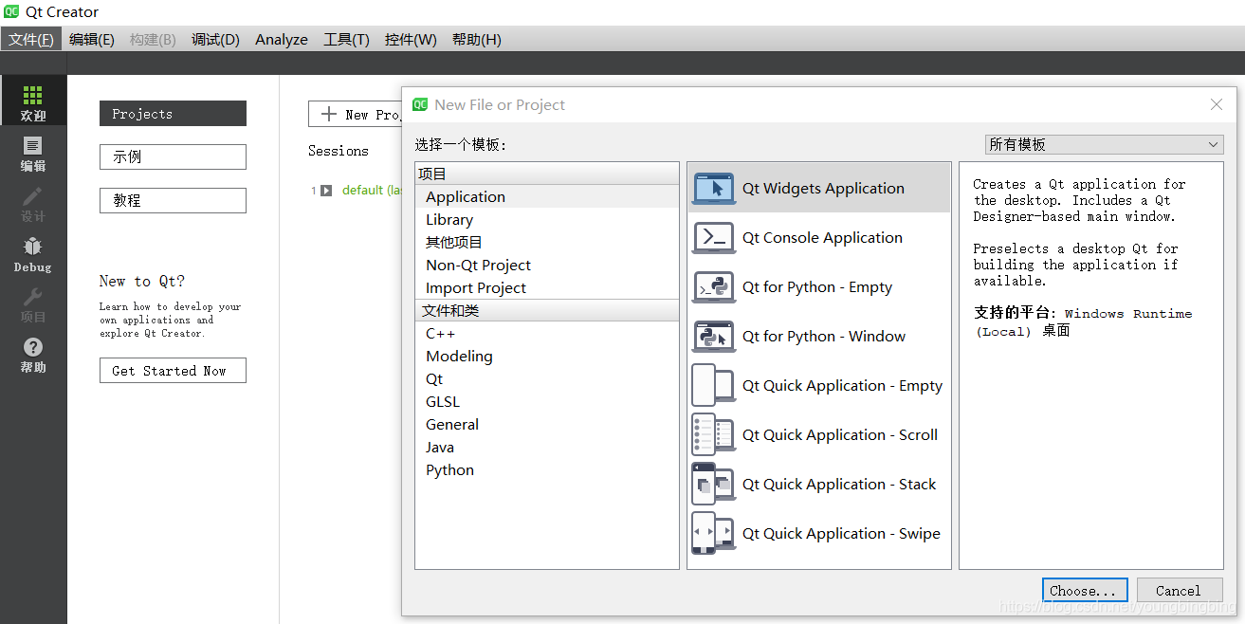Click the 文件和类 section header
This screenshot has height=624, width=1245.
tap(547, 310)
